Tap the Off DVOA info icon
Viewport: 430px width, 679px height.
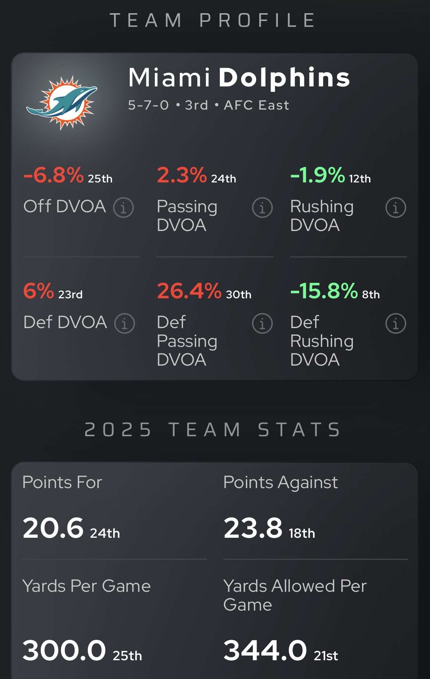point(123,207)
